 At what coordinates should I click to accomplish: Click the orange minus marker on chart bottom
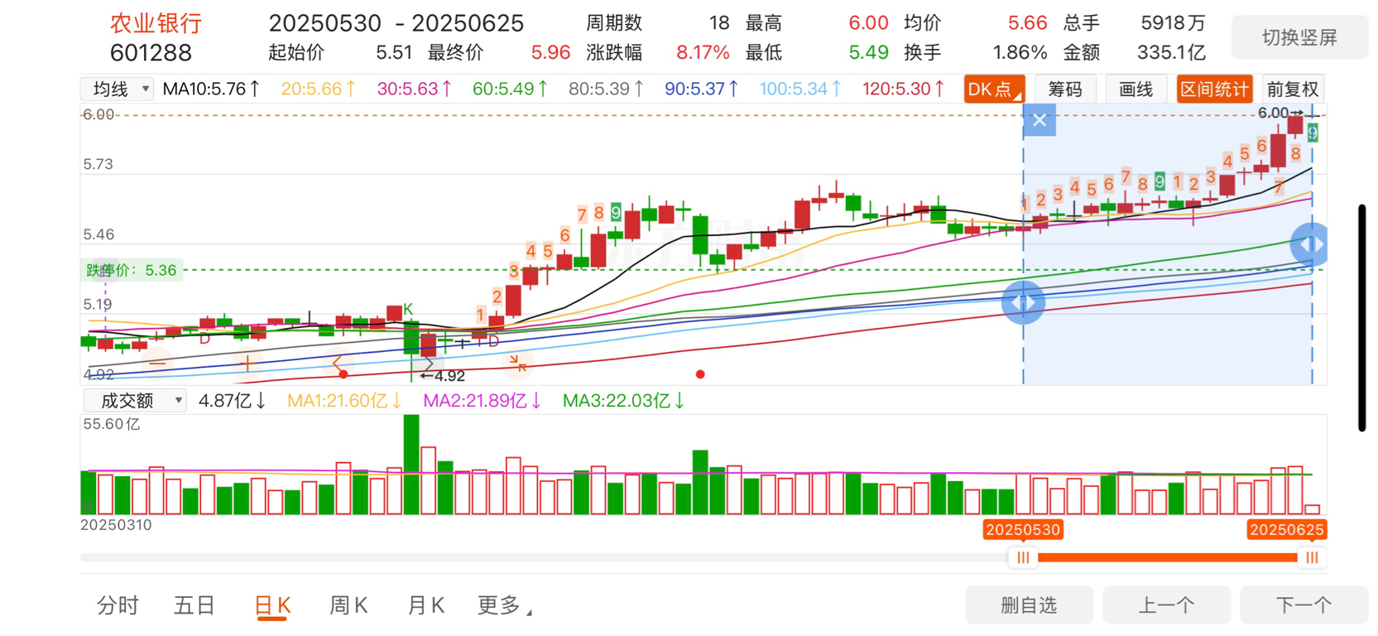157,362
